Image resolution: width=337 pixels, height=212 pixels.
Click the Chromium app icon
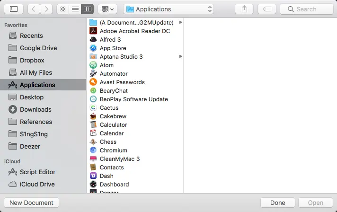click(x=93, y=150)
